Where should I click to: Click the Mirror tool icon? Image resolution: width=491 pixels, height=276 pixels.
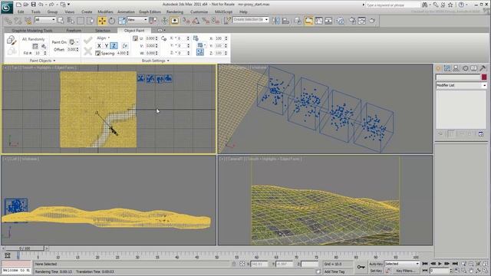[276, 21]
